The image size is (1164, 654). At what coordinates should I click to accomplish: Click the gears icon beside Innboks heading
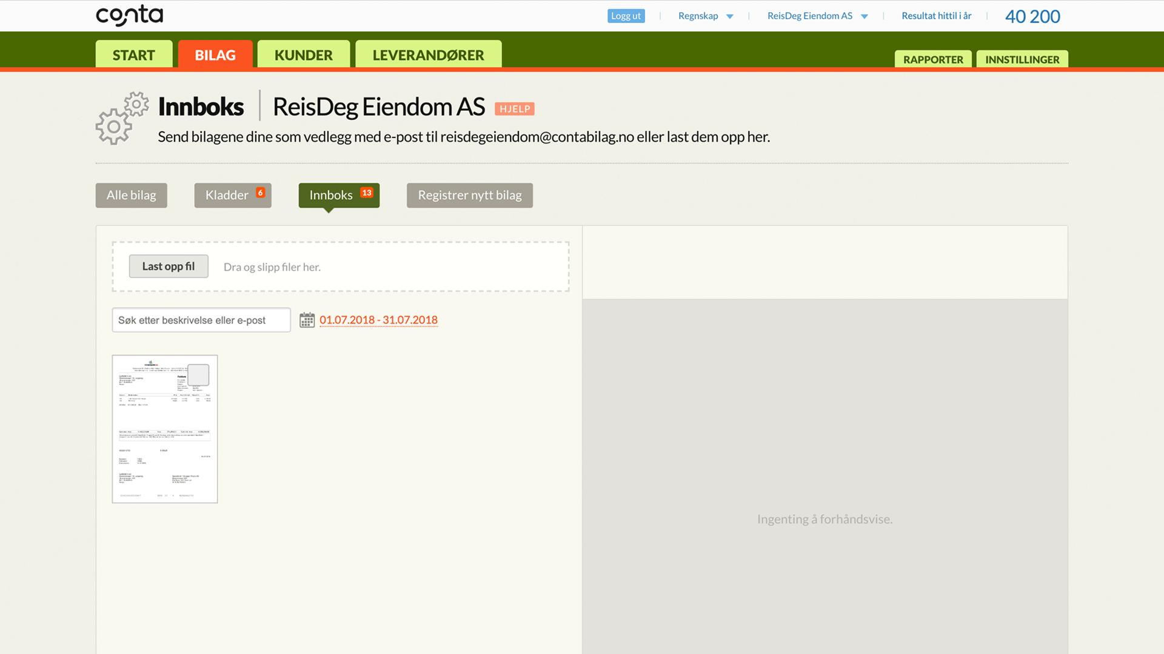tap(122, 118)
